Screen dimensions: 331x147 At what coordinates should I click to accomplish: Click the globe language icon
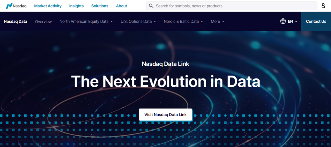pos(283,21)
